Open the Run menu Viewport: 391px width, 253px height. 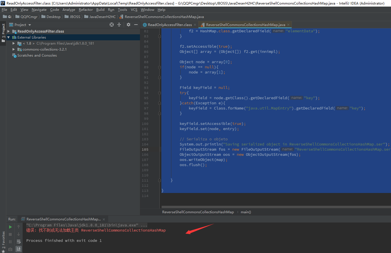pyautogui.click(x=111, y=10)
